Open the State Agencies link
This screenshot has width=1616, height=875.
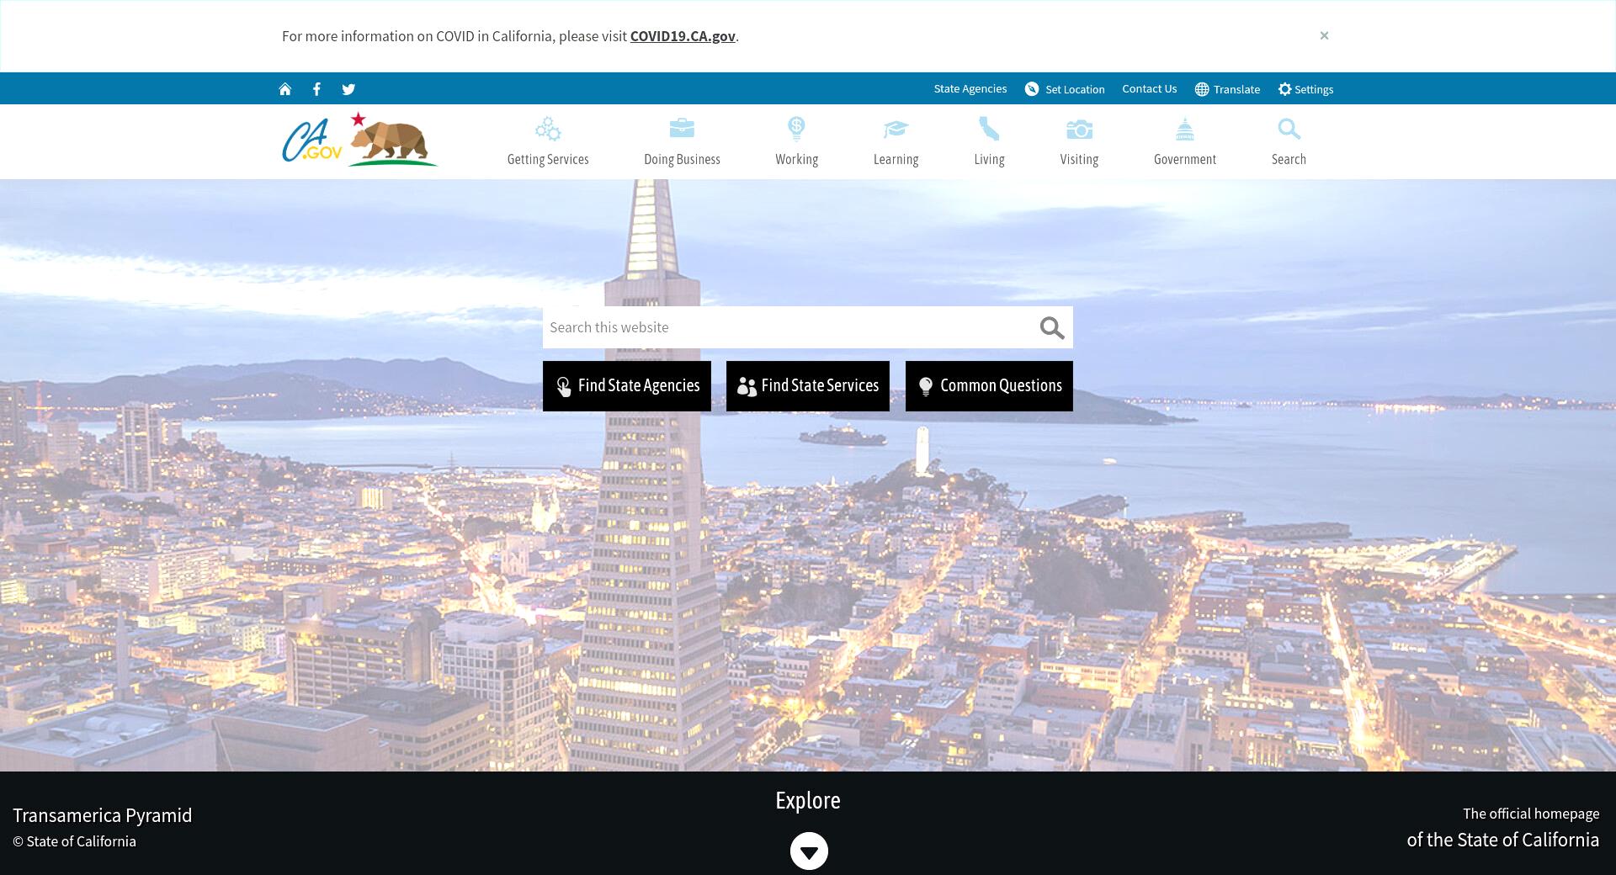pyautogui.click(x=970, y=88)
